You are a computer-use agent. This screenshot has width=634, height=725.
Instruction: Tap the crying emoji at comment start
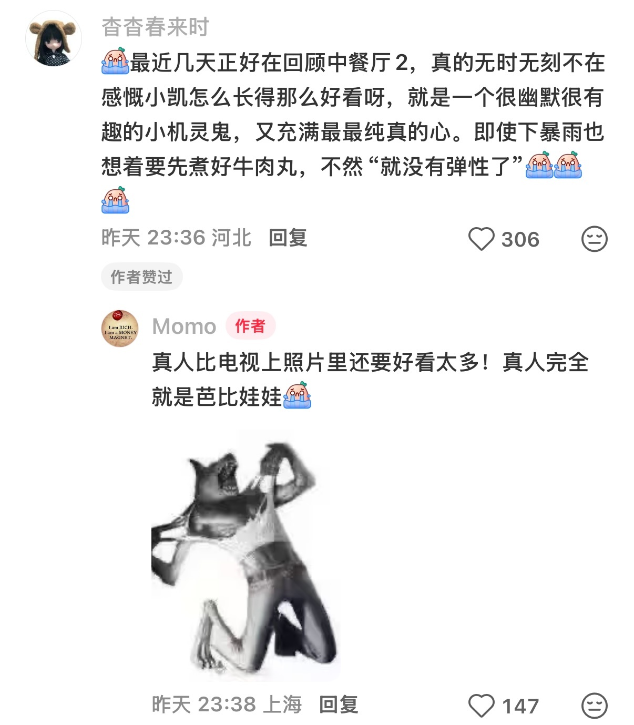point(115,61)
